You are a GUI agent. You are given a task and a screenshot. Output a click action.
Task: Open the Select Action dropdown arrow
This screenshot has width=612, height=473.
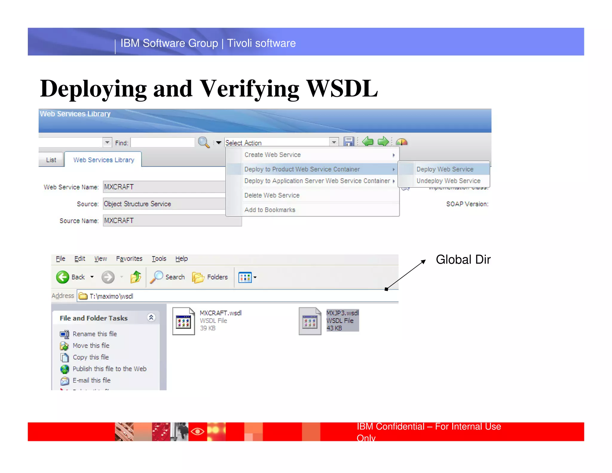(x=334, y=142)
